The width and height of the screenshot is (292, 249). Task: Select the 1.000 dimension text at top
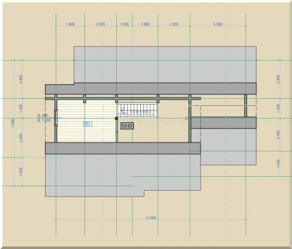(124, 24)
